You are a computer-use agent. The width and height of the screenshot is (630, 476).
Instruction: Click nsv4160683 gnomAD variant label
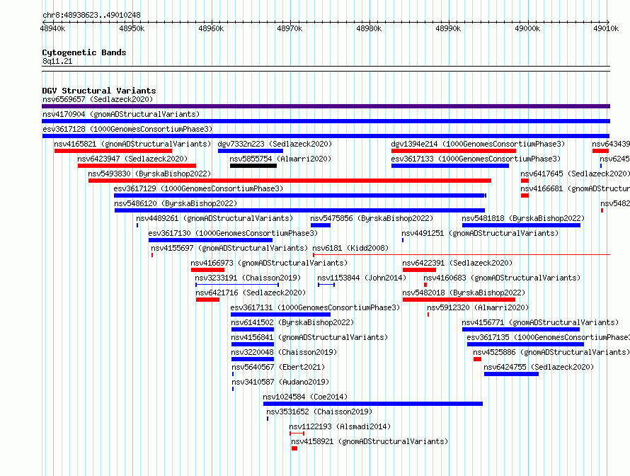tap(503, 278)
